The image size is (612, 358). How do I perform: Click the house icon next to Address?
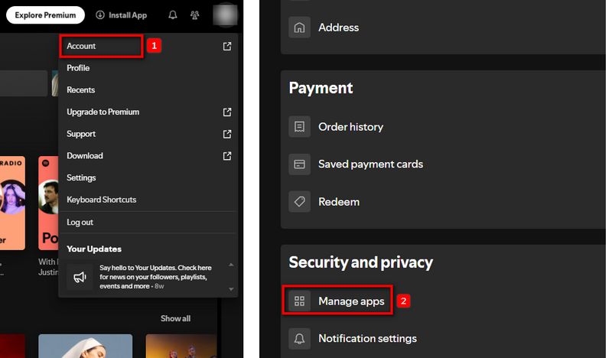tap(299, 28)
